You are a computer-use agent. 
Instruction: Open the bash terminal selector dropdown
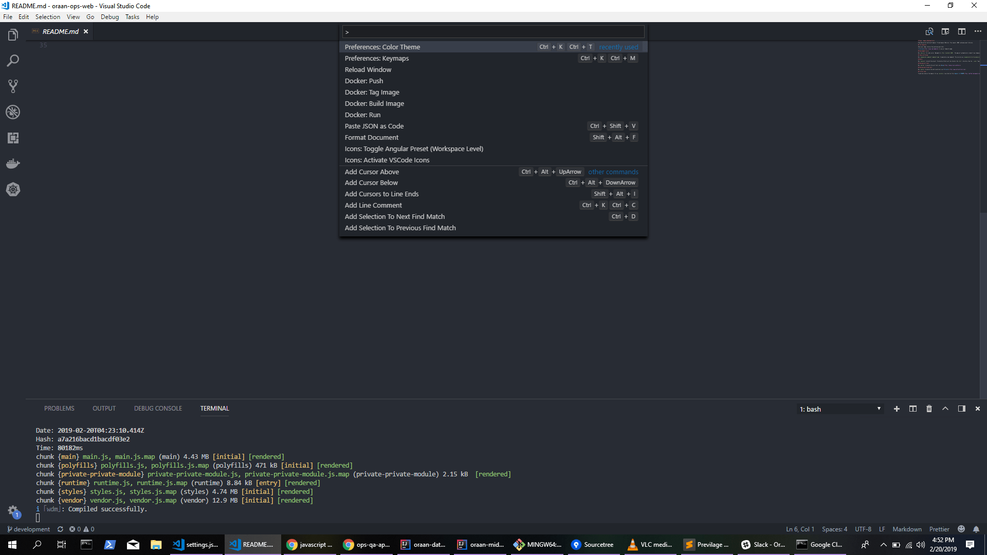tap(840, 409)
